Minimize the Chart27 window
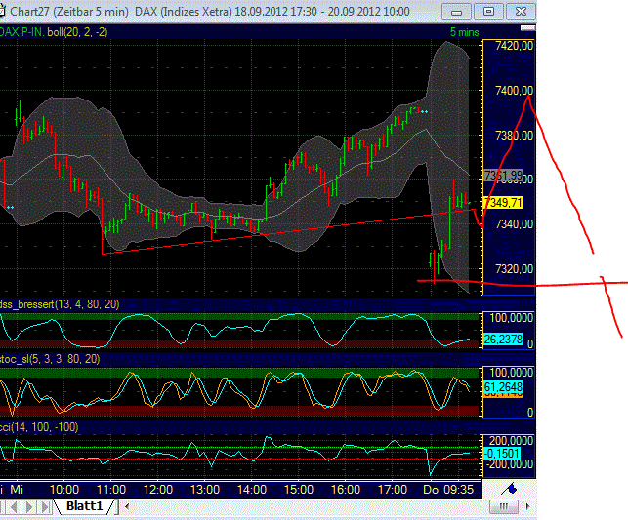The height and width of the screenshot is (520, 628). pyautogui.click(x=456, y=12)
